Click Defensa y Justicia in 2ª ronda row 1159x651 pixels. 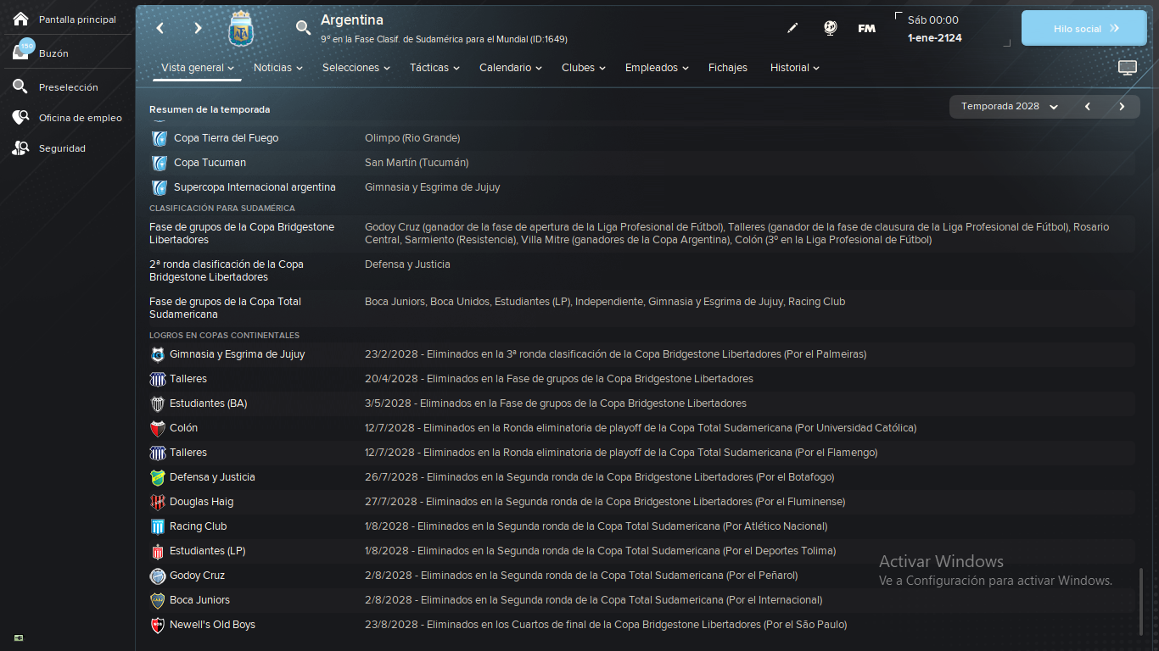[407, 264]
